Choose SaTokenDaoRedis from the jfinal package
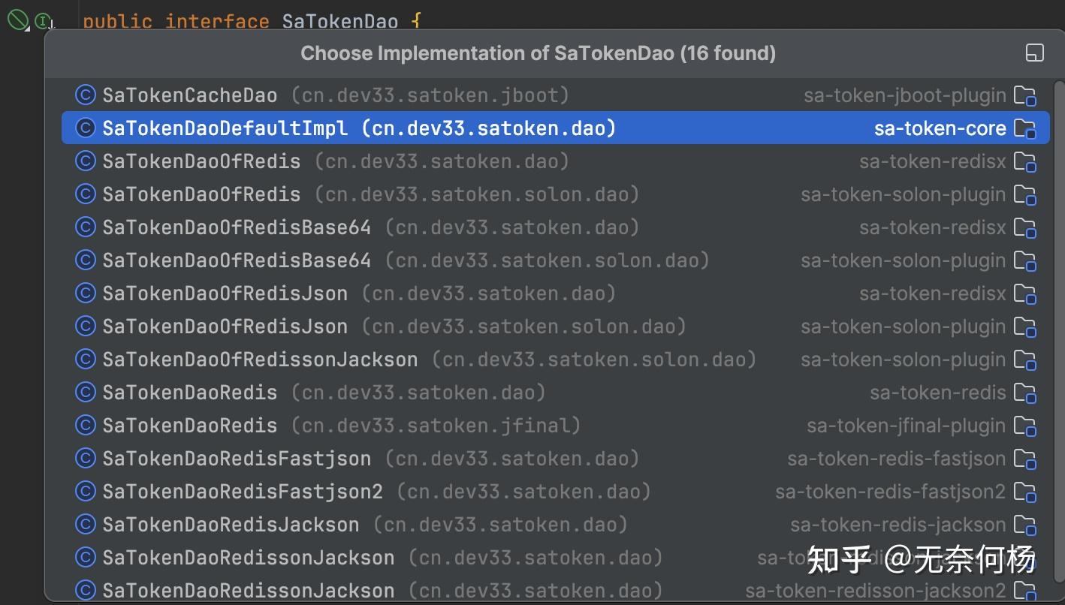The width and height of the screenshot is (1065, 605). (190, 426)
